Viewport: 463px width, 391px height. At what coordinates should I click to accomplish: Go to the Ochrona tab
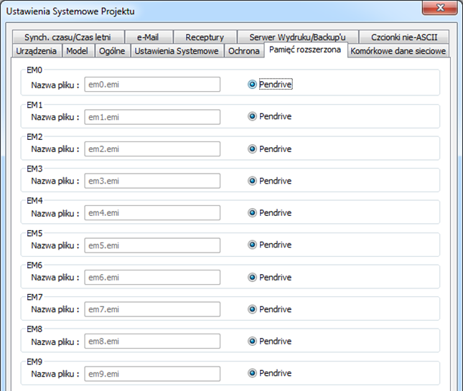(243, 51)
